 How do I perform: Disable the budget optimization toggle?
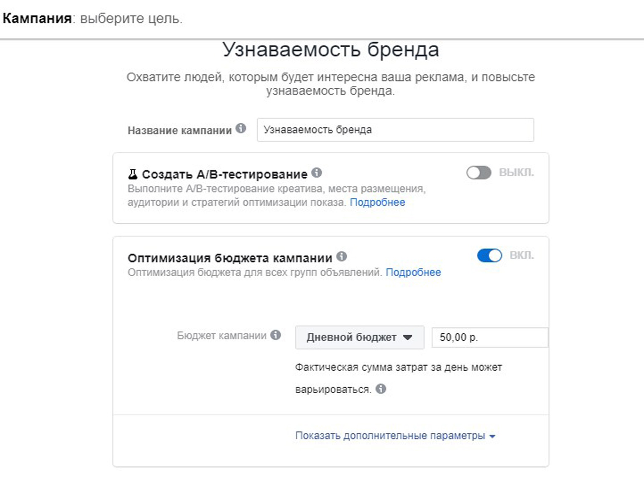point(489,255)
